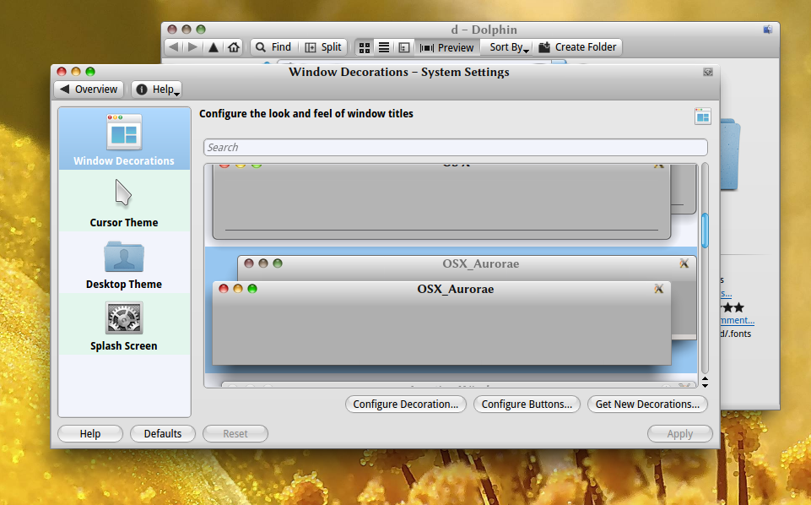The image size is (811, 505).
Task: Switch Dolphin to icons view
Action: (364, 47)
